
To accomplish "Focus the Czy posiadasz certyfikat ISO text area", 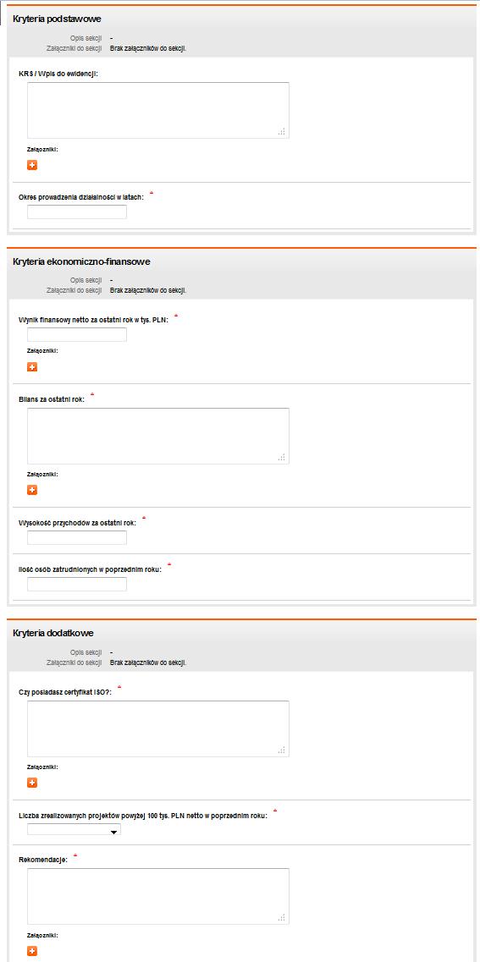I will click(158, 728).
